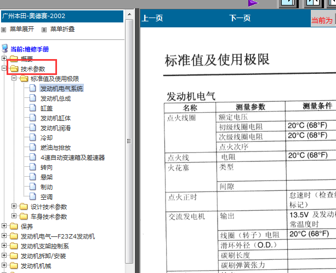Collapse the 技术参数 tree node
This screenshot has height=273, width=336.
click(4, 68)
